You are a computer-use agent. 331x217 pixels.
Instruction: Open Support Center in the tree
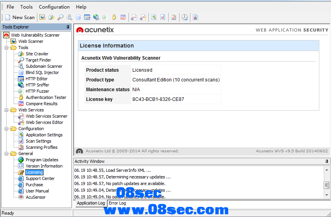[40, 178]
